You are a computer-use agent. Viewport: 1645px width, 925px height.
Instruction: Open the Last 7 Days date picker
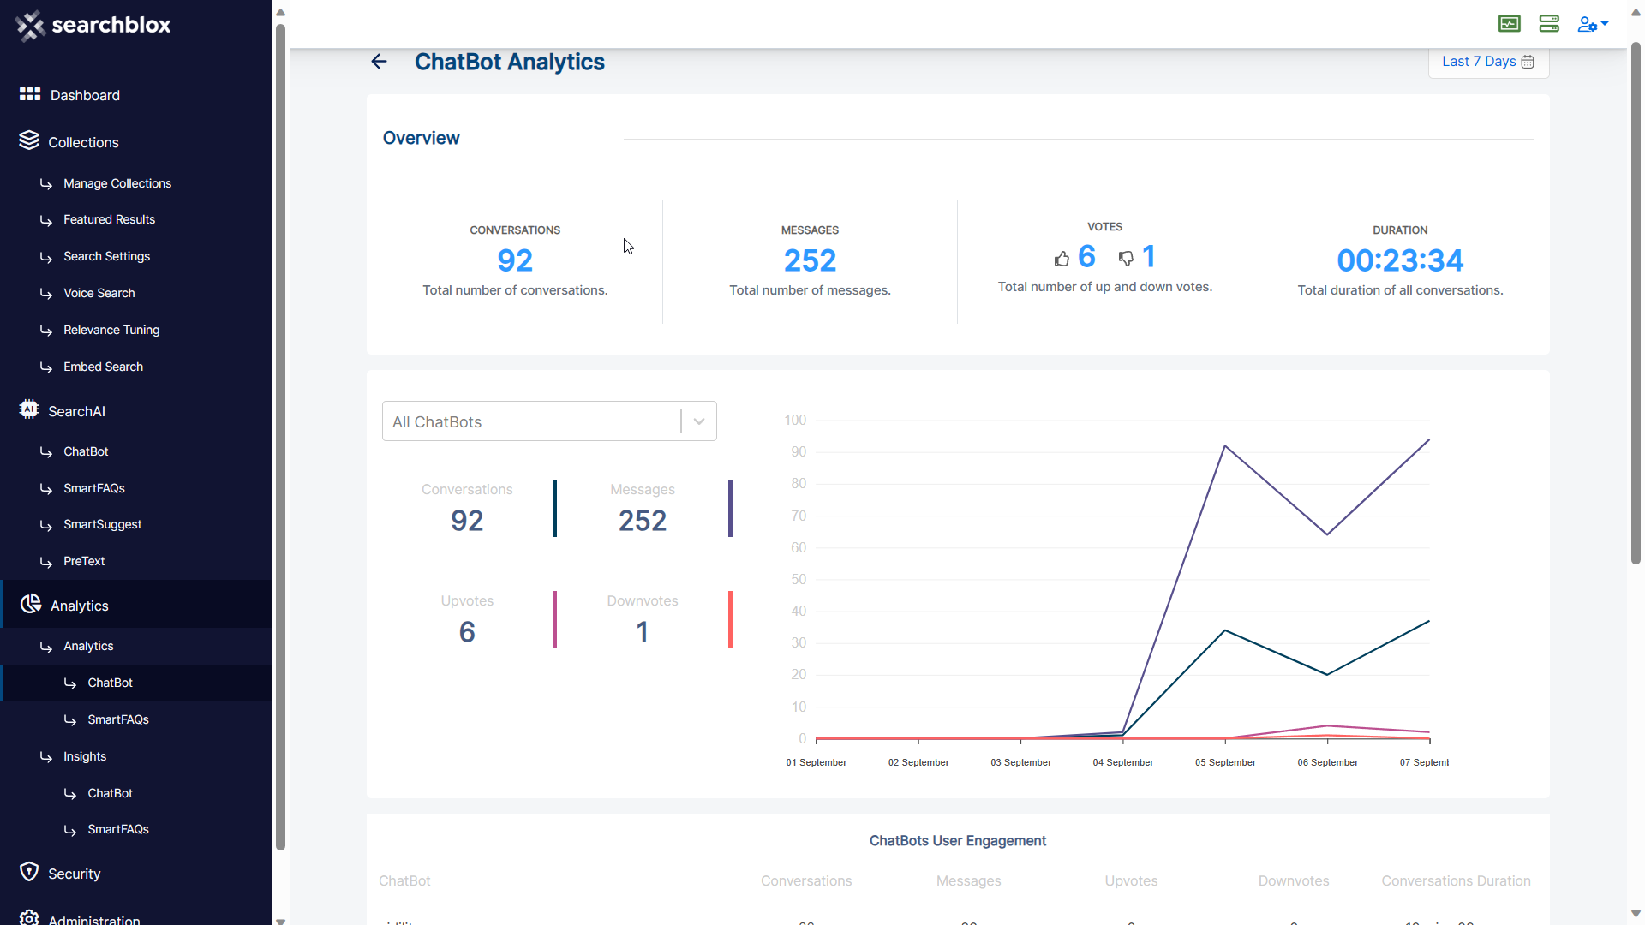click(x=1488, y=62)
